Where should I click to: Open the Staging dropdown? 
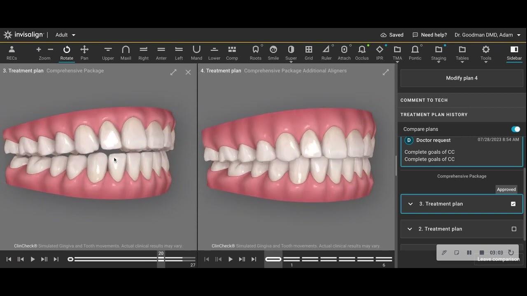(438, 53)
